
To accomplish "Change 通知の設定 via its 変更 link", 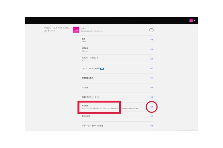I will pos(152,116).
